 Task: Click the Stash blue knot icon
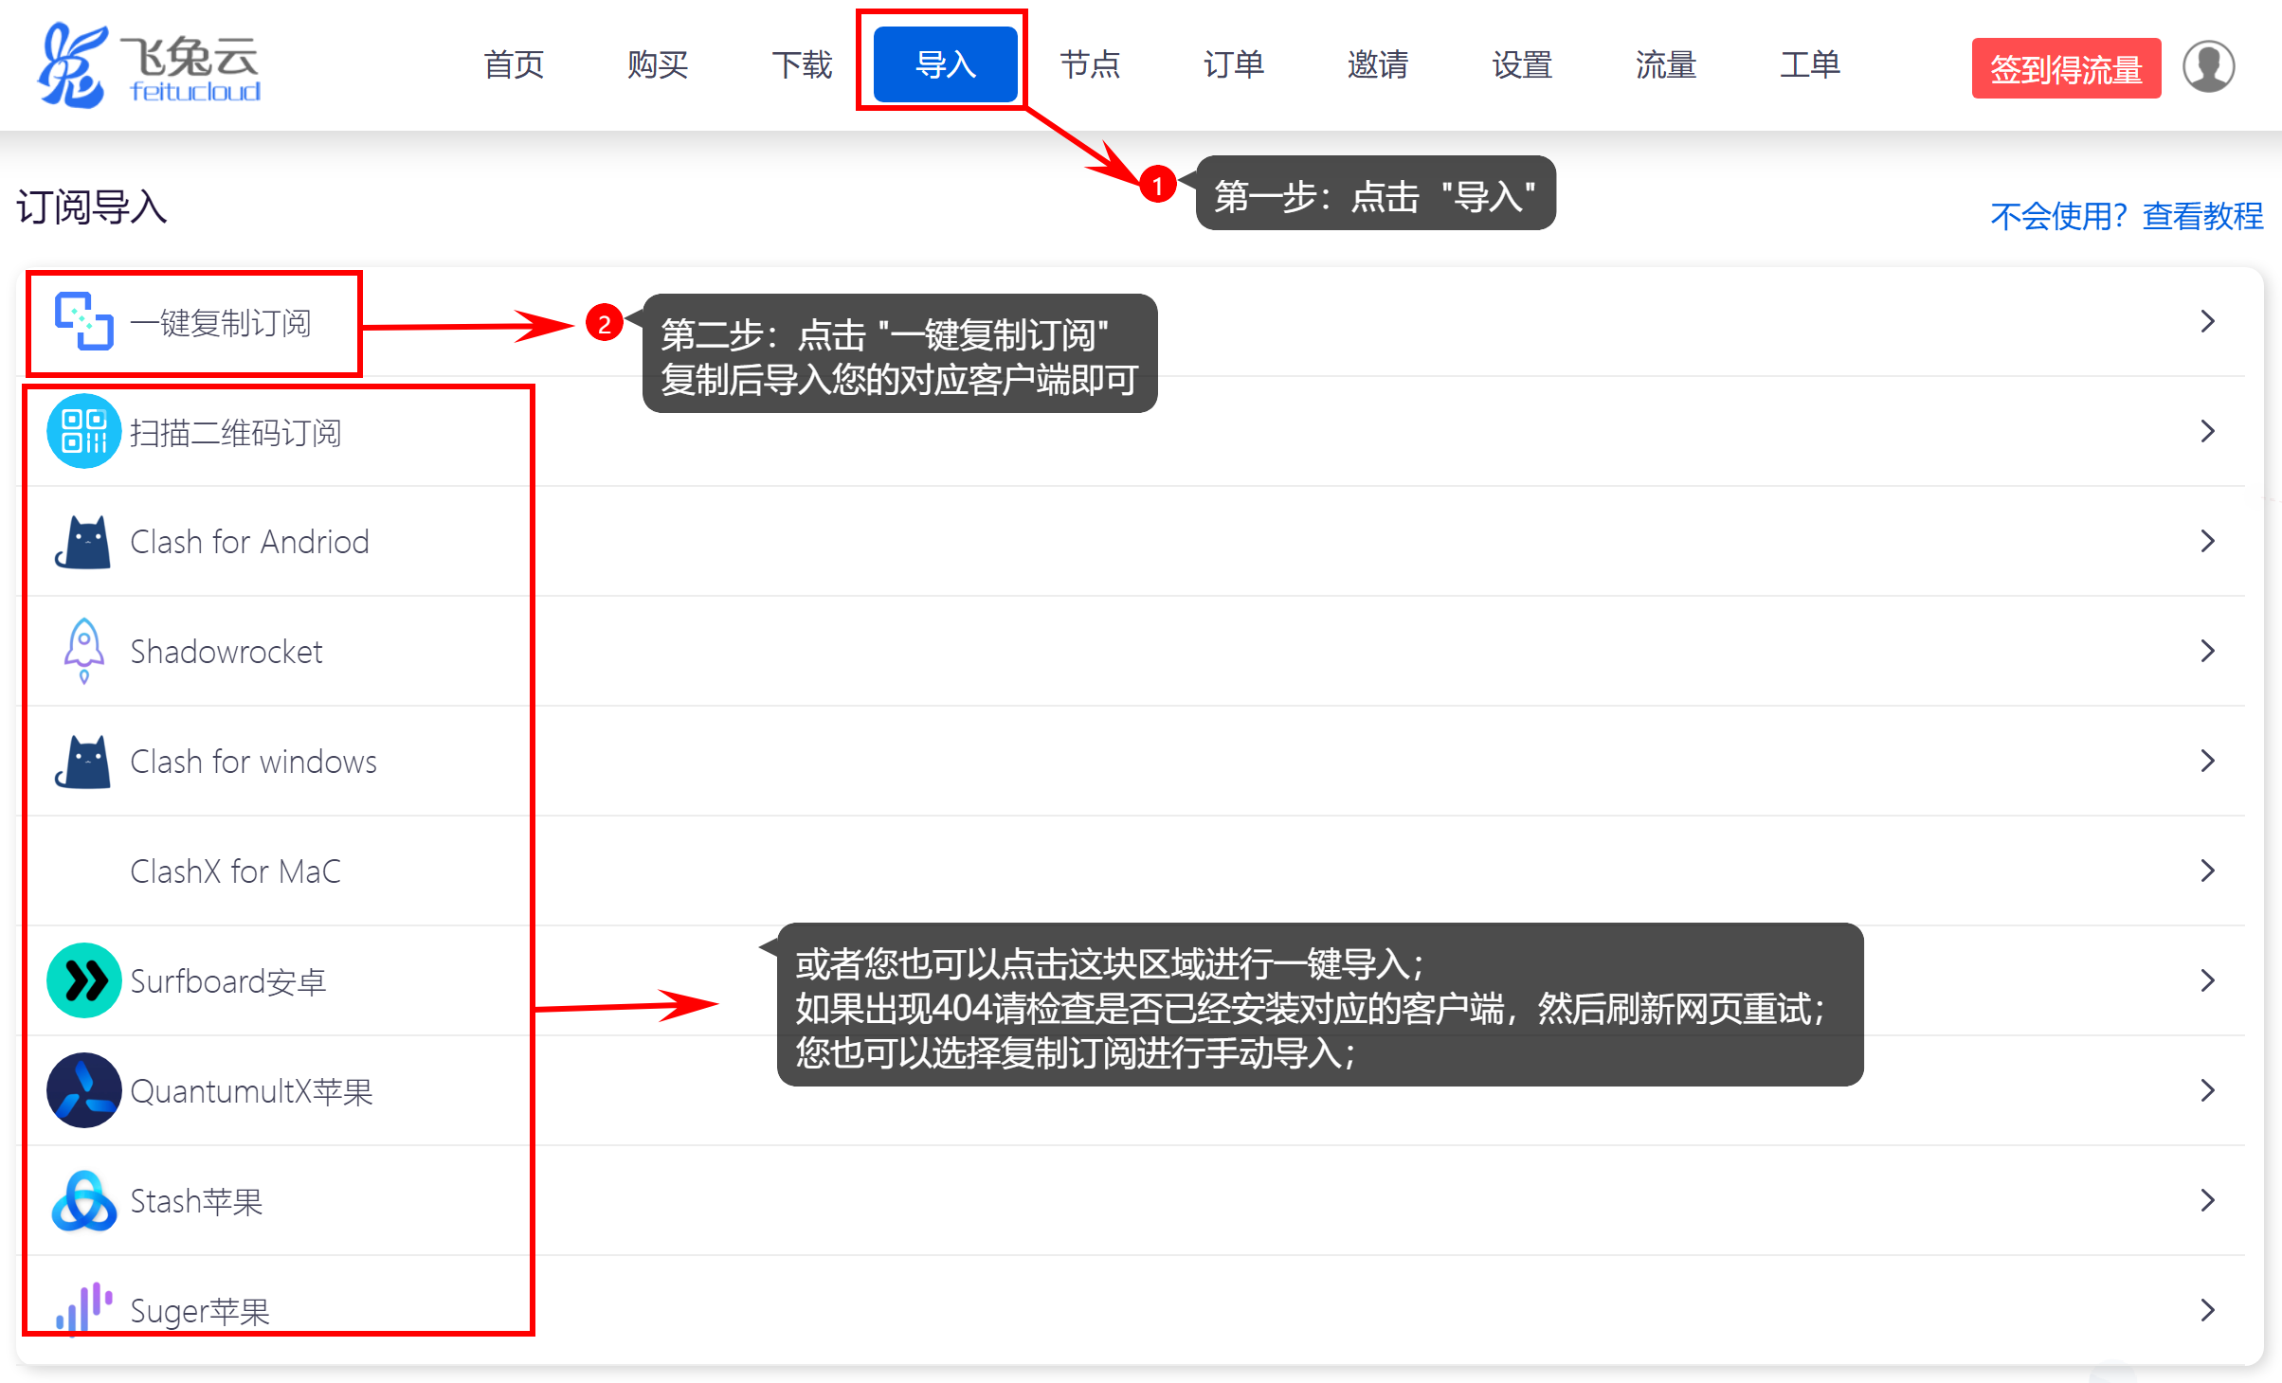point(83,1201)
